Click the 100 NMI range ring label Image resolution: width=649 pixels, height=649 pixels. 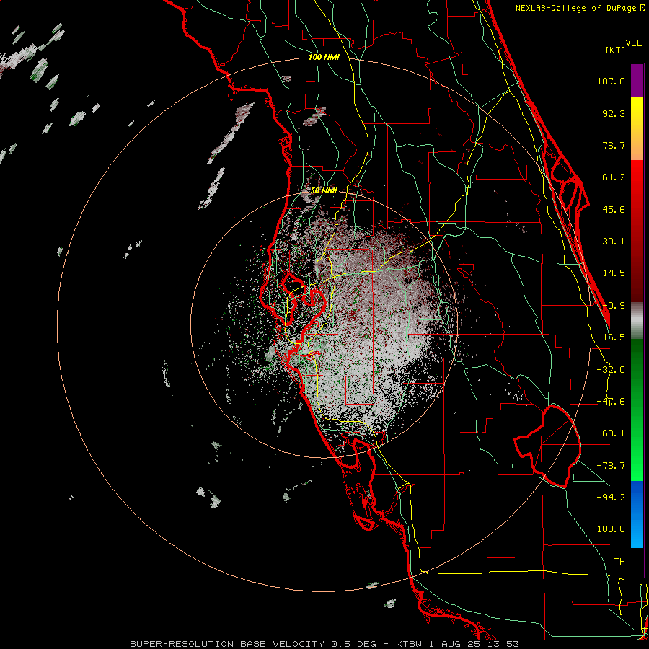[324, 57]
